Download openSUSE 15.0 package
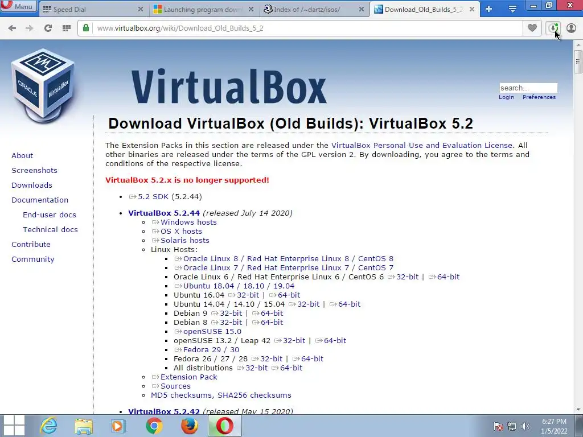 [208, 332]
